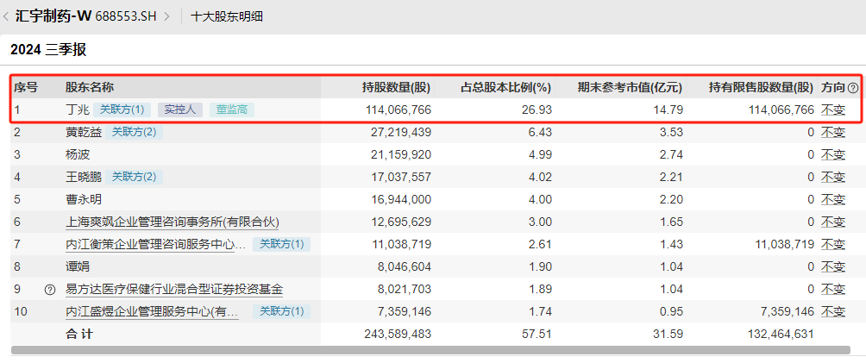Select shareholder name 王晓鹏

click(x=84, y=177)
